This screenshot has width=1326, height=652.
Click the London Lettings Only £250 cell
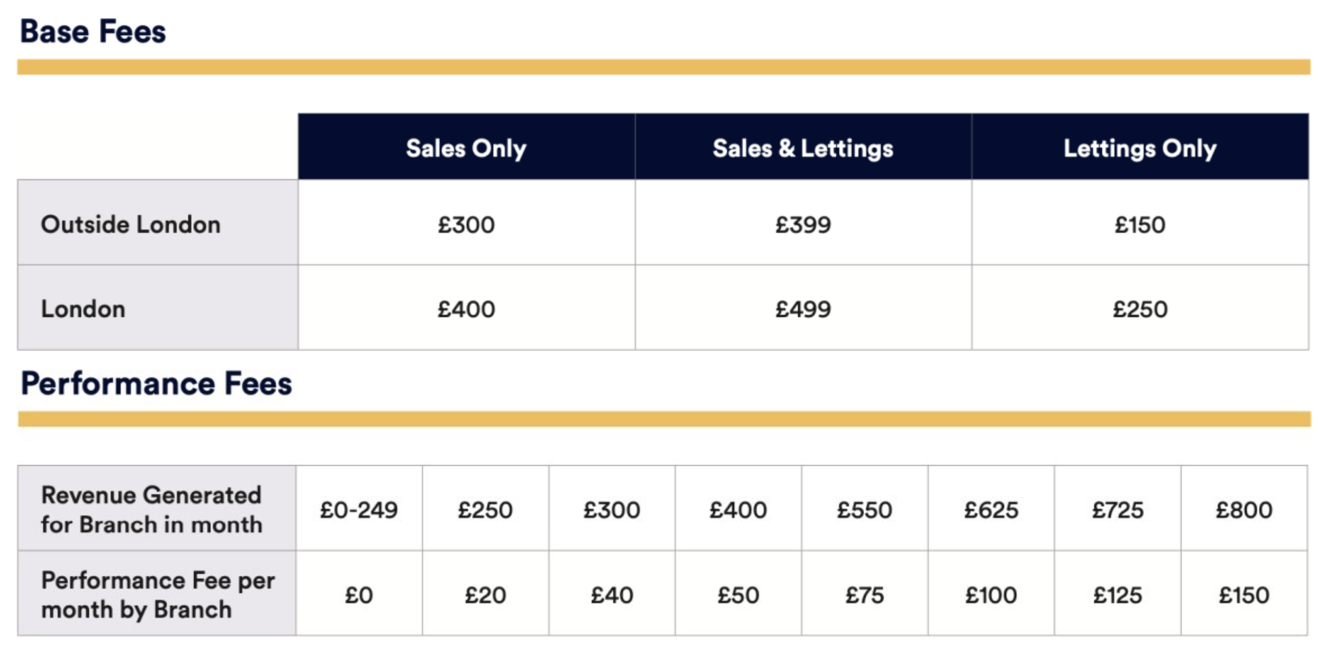click(x=1140, y=309)
